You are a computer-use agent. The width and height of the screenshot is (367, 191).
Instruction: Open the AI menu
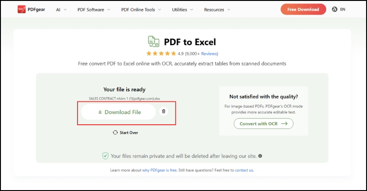click(x=58, y=10)
